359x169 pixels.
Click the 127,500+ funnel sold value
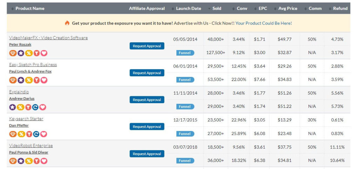coord(216,52)
